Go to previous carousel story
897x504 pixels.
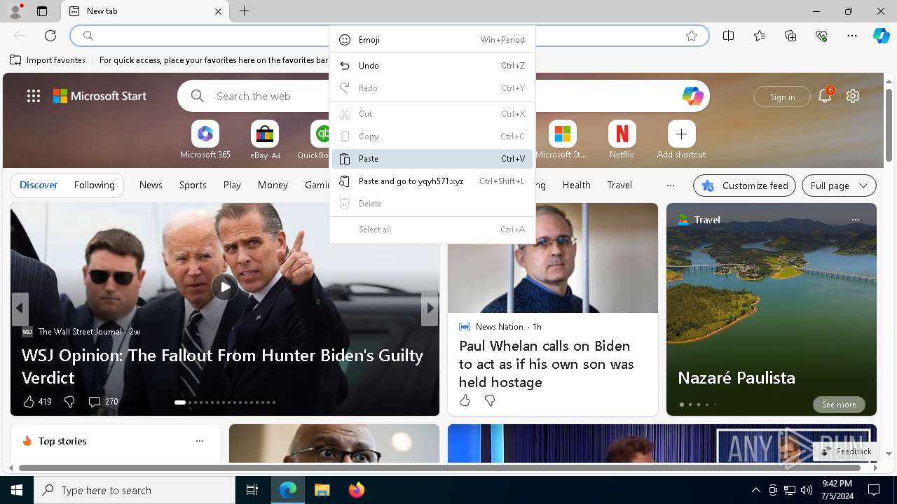(20, 308)
